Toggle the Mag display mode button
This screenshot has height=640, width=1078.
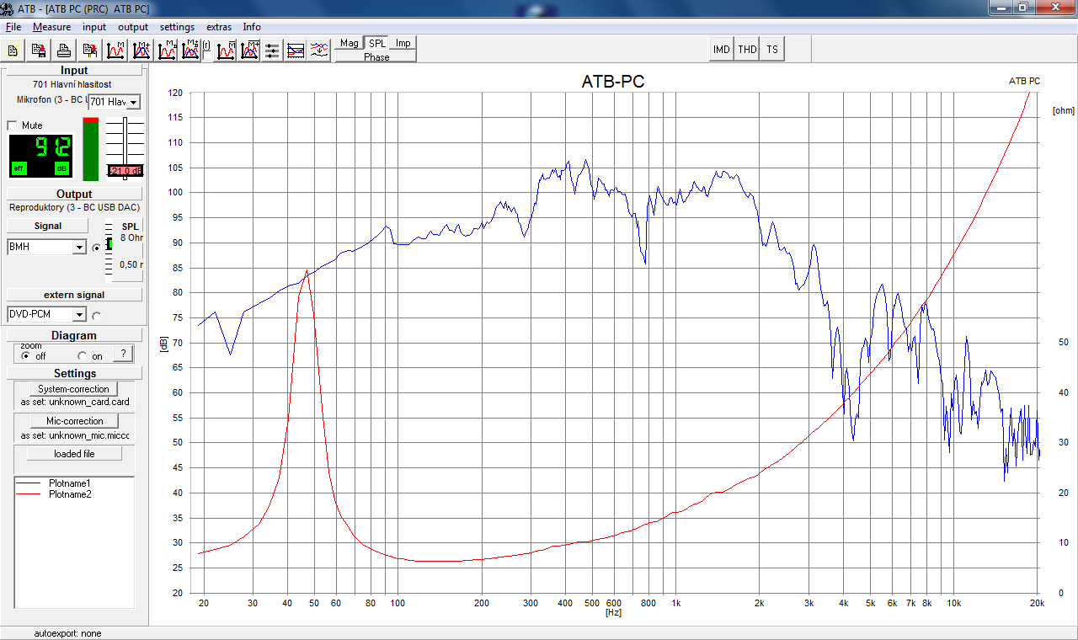[349, 44]
